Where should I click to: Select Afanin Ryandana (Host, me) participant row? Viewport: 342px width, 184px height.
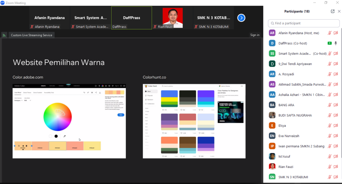point(304,33)
